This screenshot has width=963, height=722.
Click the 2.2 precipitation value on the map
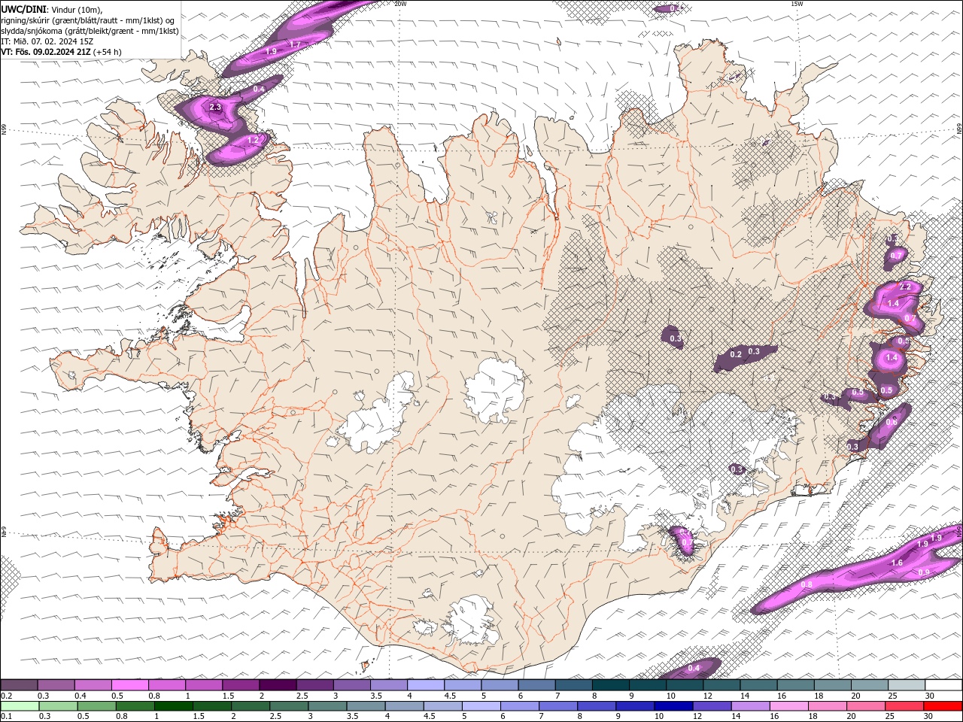905,287
